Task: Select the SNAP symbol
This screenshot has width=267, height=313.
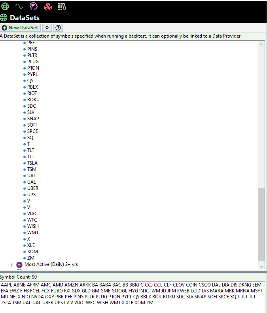Action: click(x=33, y=119)
